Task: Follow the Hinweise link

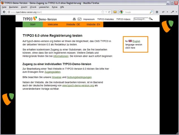Action: coord(57,77)
